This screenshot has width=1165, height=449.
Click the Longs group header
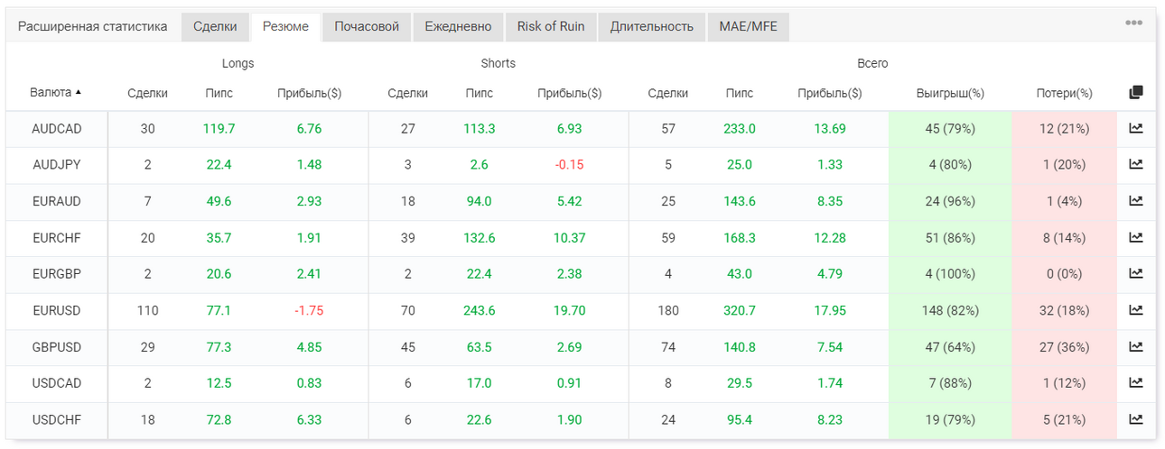[x=238, y=64]
